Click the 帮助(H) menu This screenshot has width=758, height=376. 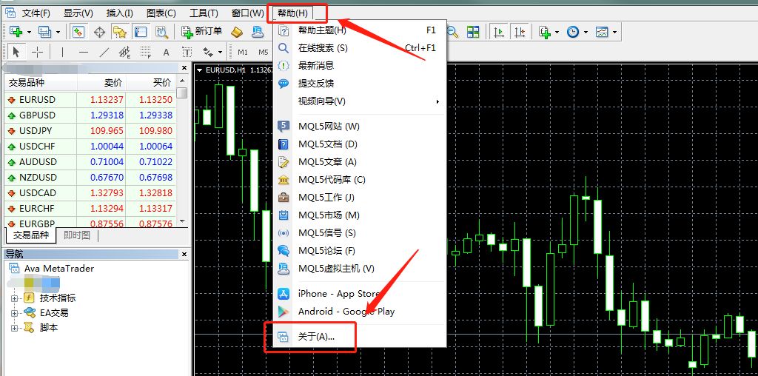pos(293,13)
